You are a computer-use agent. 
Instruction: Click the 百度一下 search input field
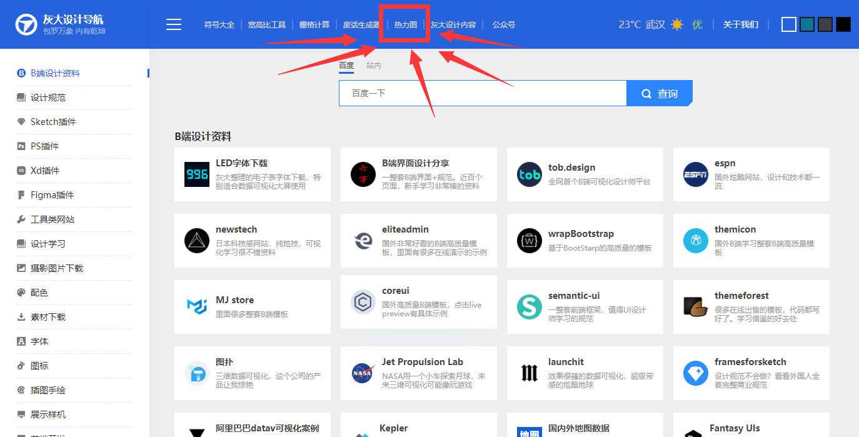483,93
